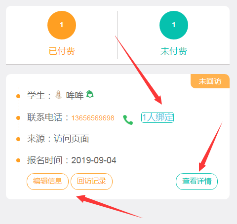Open the student avatar thumbnail
The width and height of the screenshot is (237, 224).
coord(58,95)
